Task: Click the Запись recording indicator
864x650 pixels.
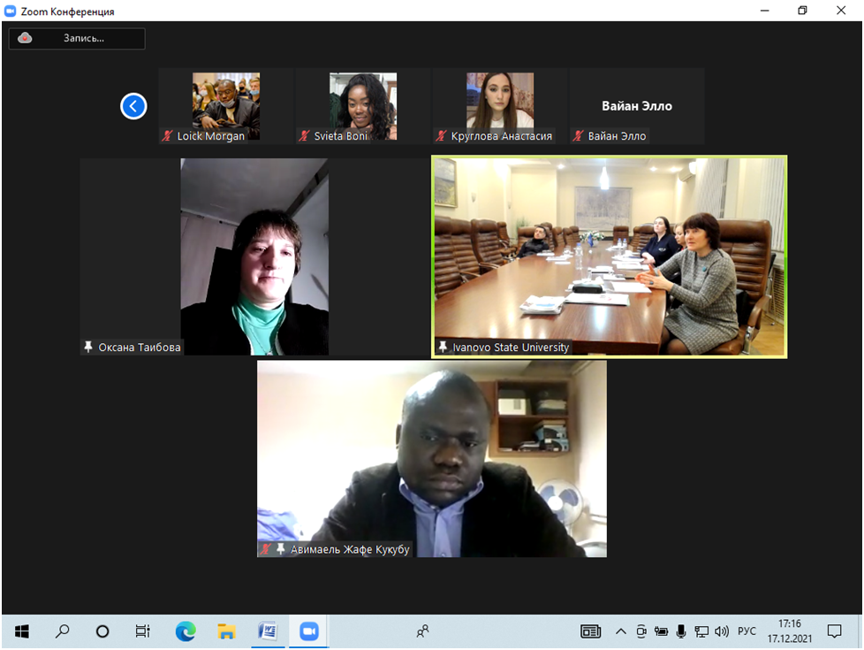Action: (83, 38)
